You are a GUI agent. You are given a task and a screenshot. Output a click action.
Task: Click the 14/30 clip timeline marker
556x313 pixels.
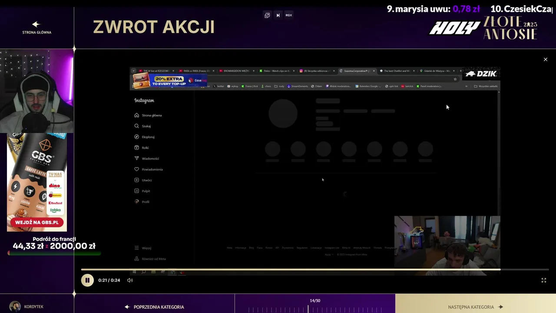[308, 309]
